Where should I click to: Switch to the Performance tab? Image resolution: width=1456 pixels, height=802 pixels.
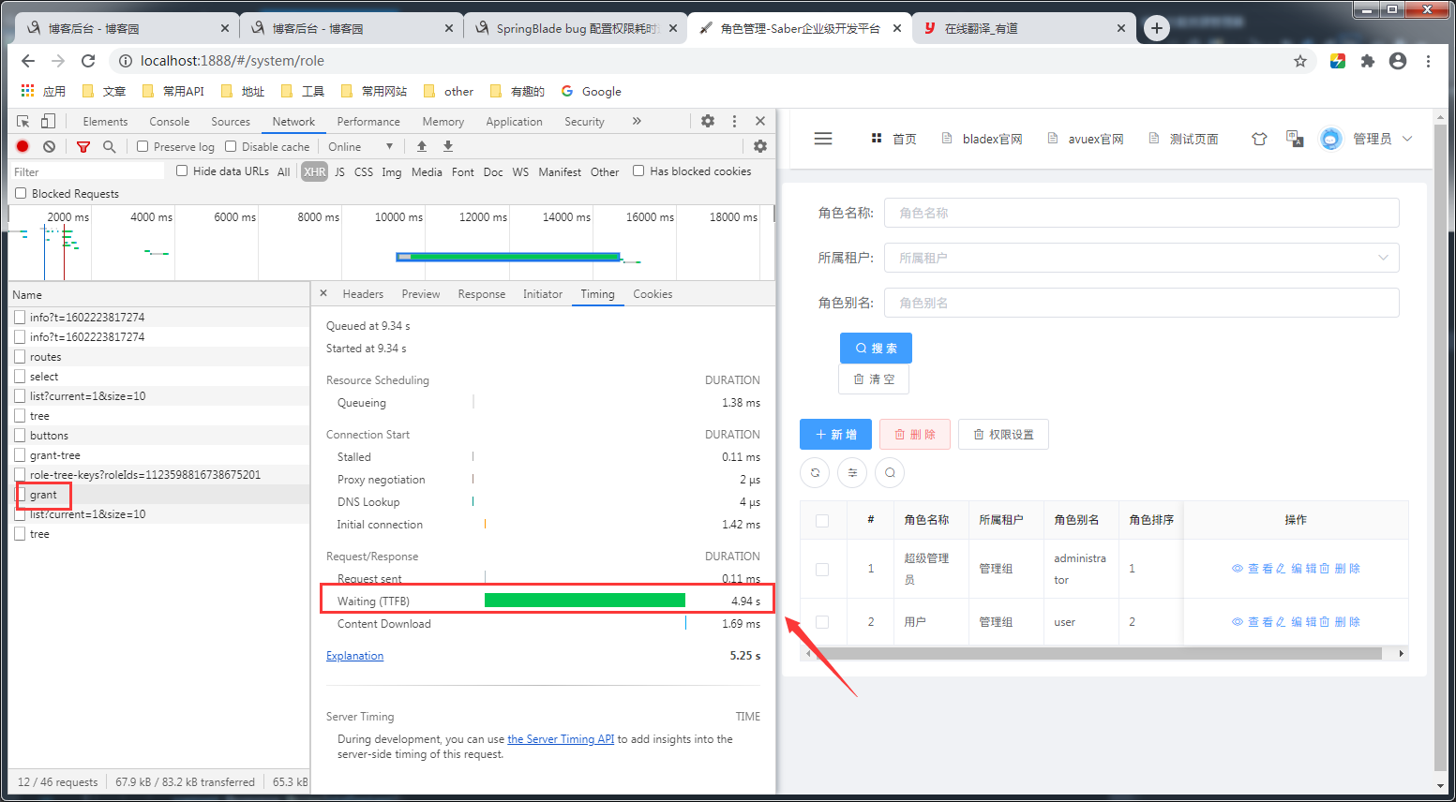click(x=368, y=122)
